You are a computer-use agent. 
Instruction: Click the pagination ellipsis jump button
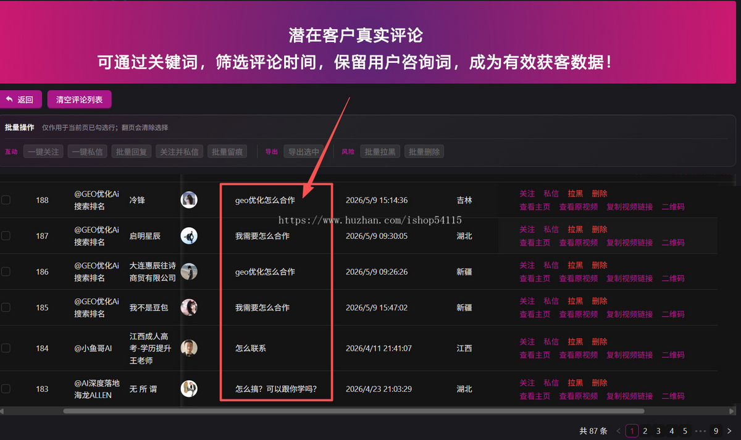pyautogui.click(x=701, y=431)
